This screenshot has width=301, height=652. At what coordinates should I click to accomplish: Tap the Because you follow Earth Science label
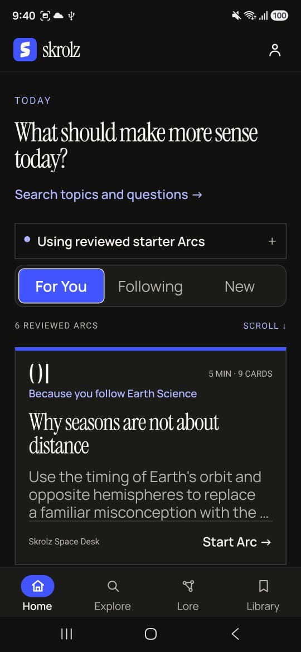[x=113, y=393]
